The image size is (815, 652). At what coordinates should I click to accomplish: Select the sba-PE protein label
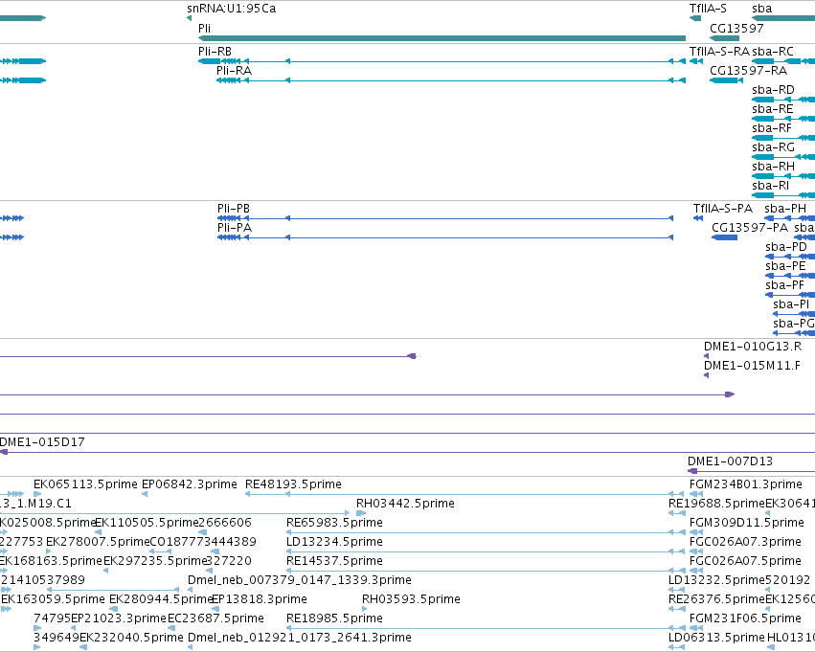pos(785,266)
